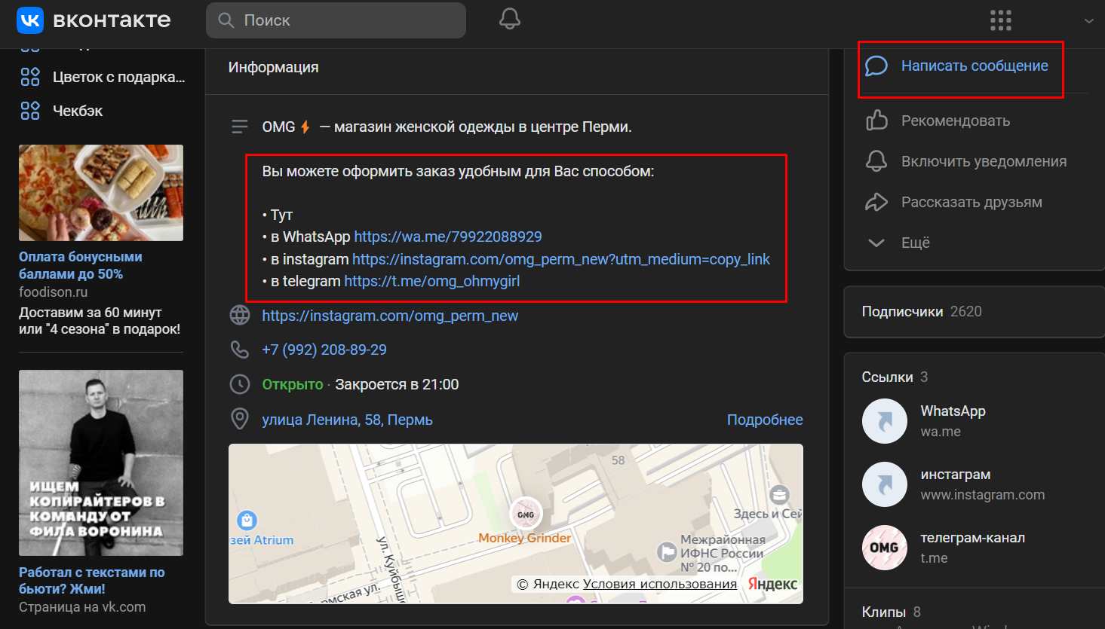Open Работал с текстами по бьюти ad link
The image size is (1105, 629).
92,580
